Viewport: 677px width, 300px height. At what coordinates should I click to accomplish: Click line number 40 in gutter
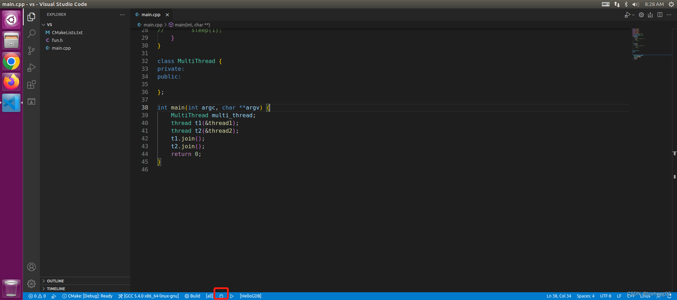pos(145,123)
